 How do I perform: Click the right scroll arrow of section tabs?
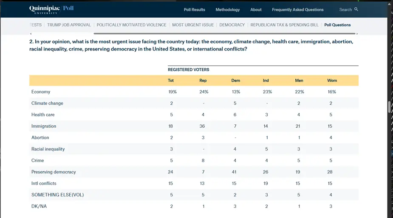pyautogui.click(x=357, y=34)
